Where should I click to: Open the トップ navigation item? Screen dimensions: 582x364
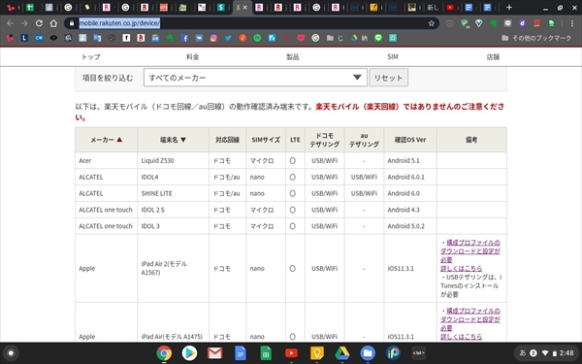90,57
